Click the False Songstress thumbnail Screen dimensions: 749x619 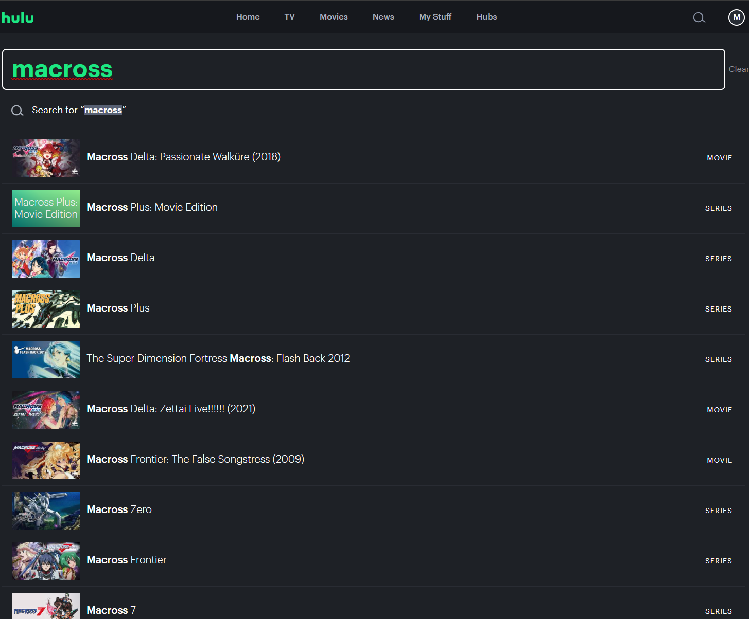click(46, 460)
